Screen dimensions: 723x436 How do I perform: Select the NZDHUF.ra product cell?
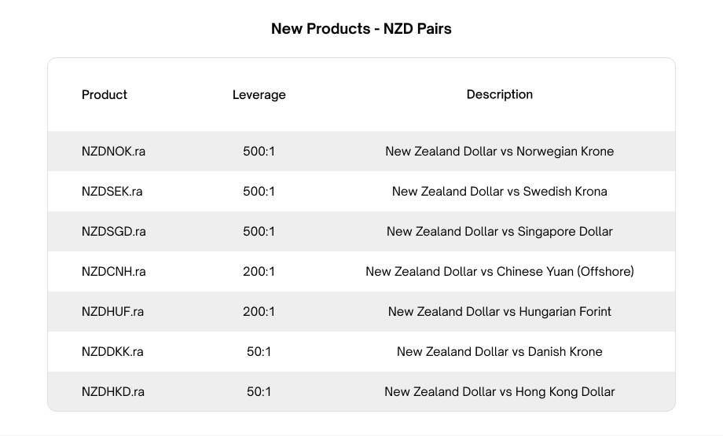tap(112, 312)
